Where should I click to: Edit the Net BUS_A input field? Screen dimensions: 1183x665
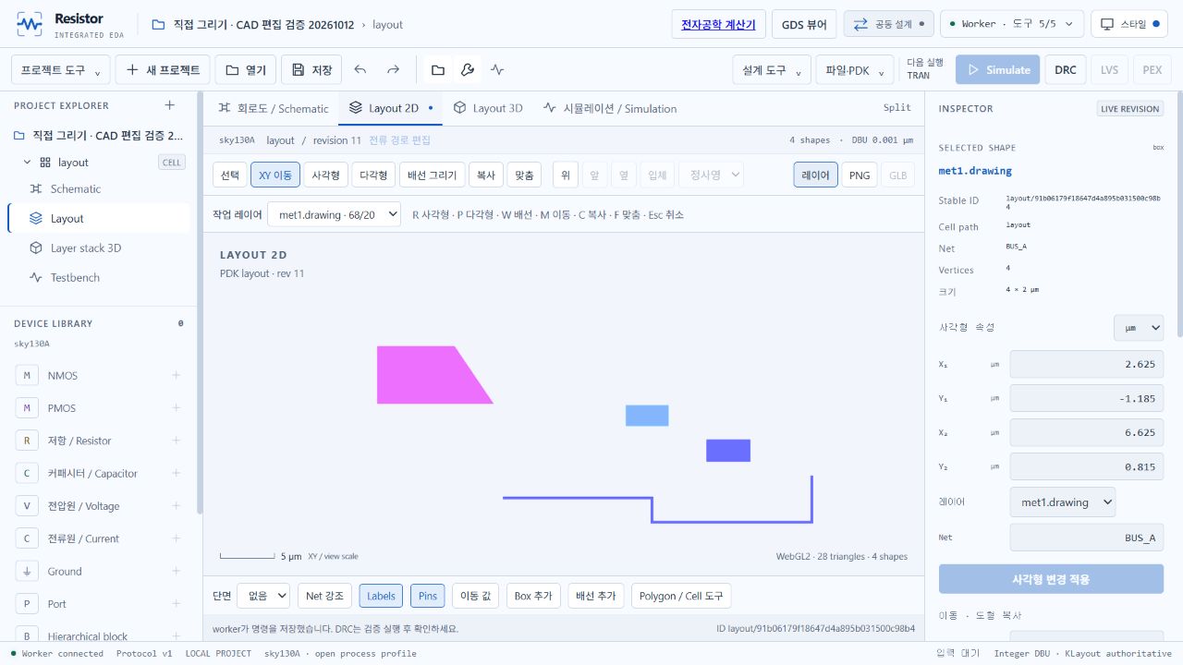coord(1086,538)
